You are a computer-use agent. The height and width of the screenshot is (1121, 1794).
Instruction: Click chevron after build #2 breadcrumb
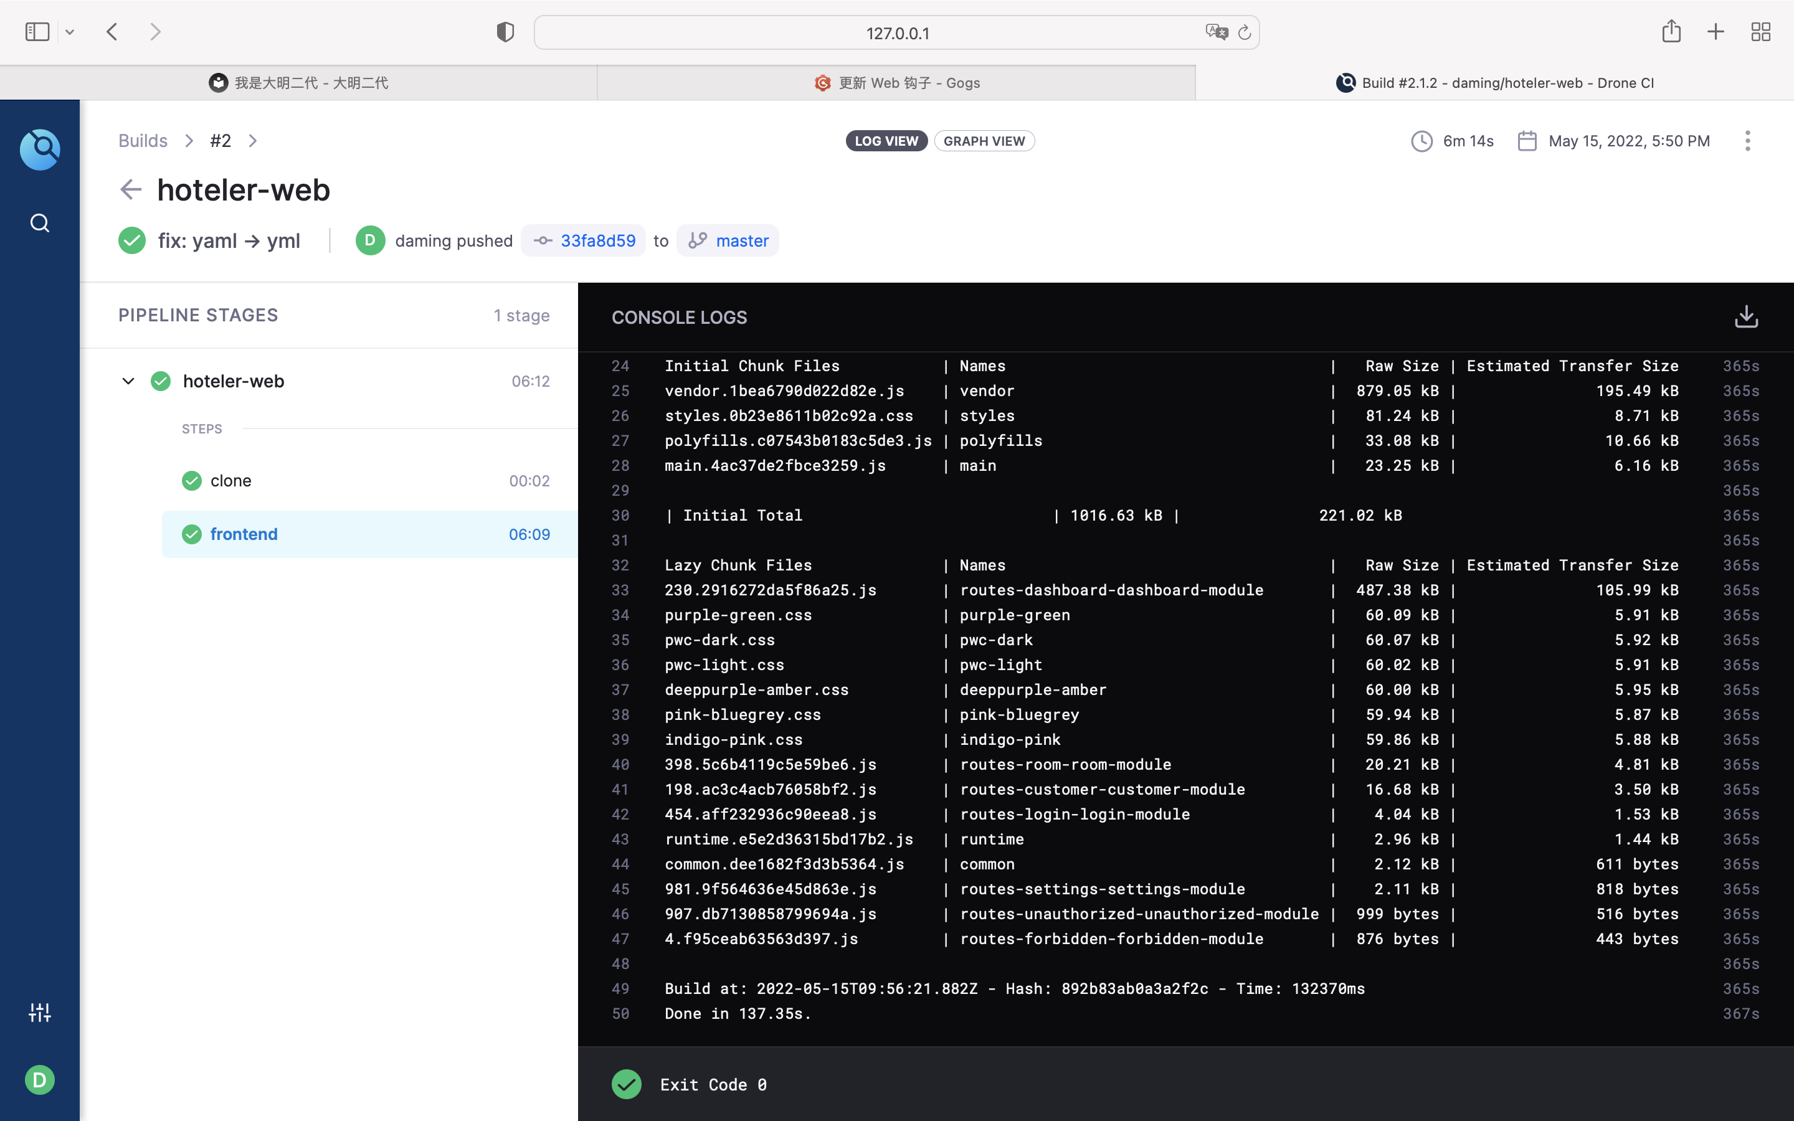pos(253,141)
